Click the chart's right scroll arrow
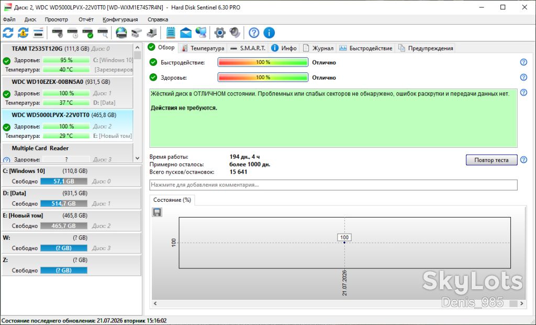 click(522, 304)
